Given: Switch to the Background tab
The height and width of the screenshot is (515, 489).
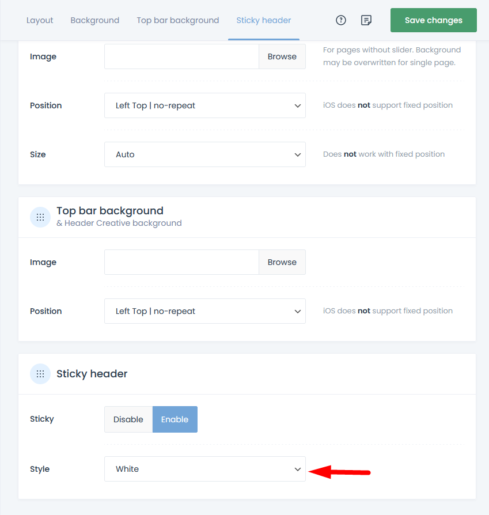Looking at the screenshot, I should pyautogui.click(x=94, y=20).
